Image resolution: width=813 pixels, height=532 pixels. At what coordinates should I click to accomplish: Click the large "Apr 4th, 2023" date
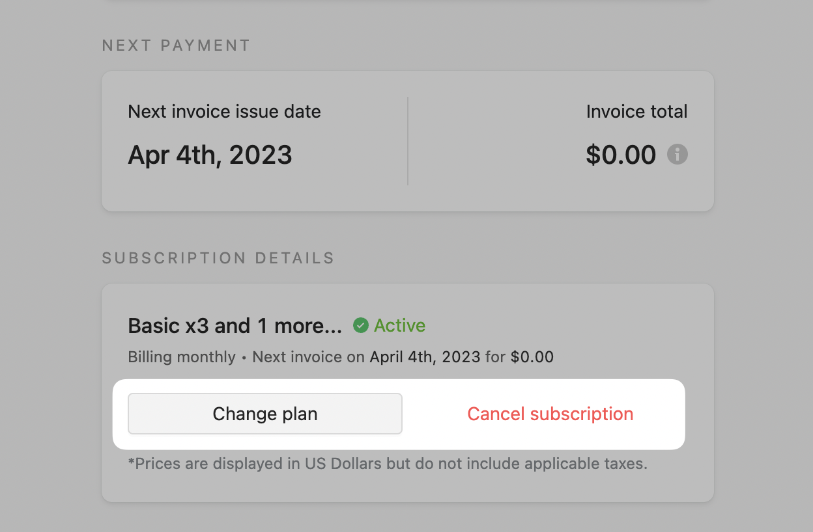tap(210, 155)
